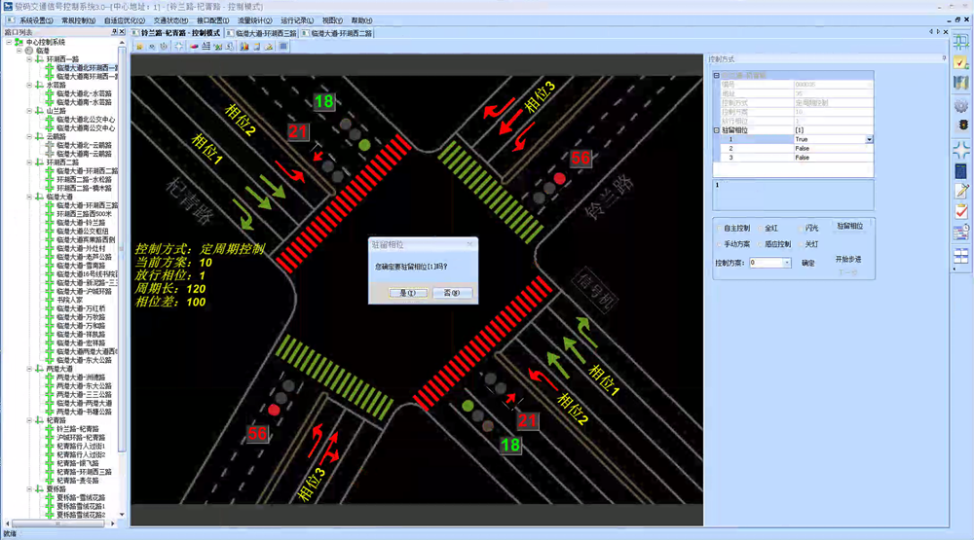Viewport: 974px width, 540px height.
Task: Click the red checkmark icon in right sidebar
Action: (961, 212)
